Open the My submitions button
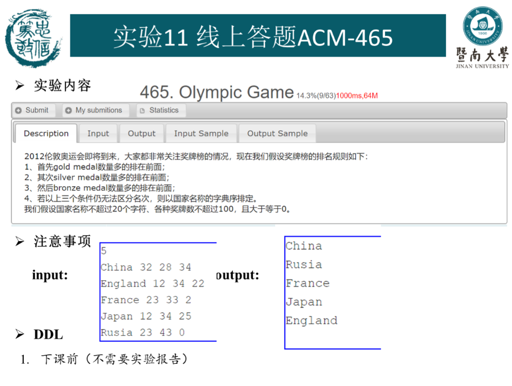Viewport: 512px width, 386px height. 98,111
